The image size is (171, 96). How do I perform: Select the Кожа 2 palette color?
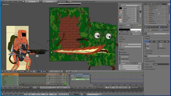[x=125, y=10]
